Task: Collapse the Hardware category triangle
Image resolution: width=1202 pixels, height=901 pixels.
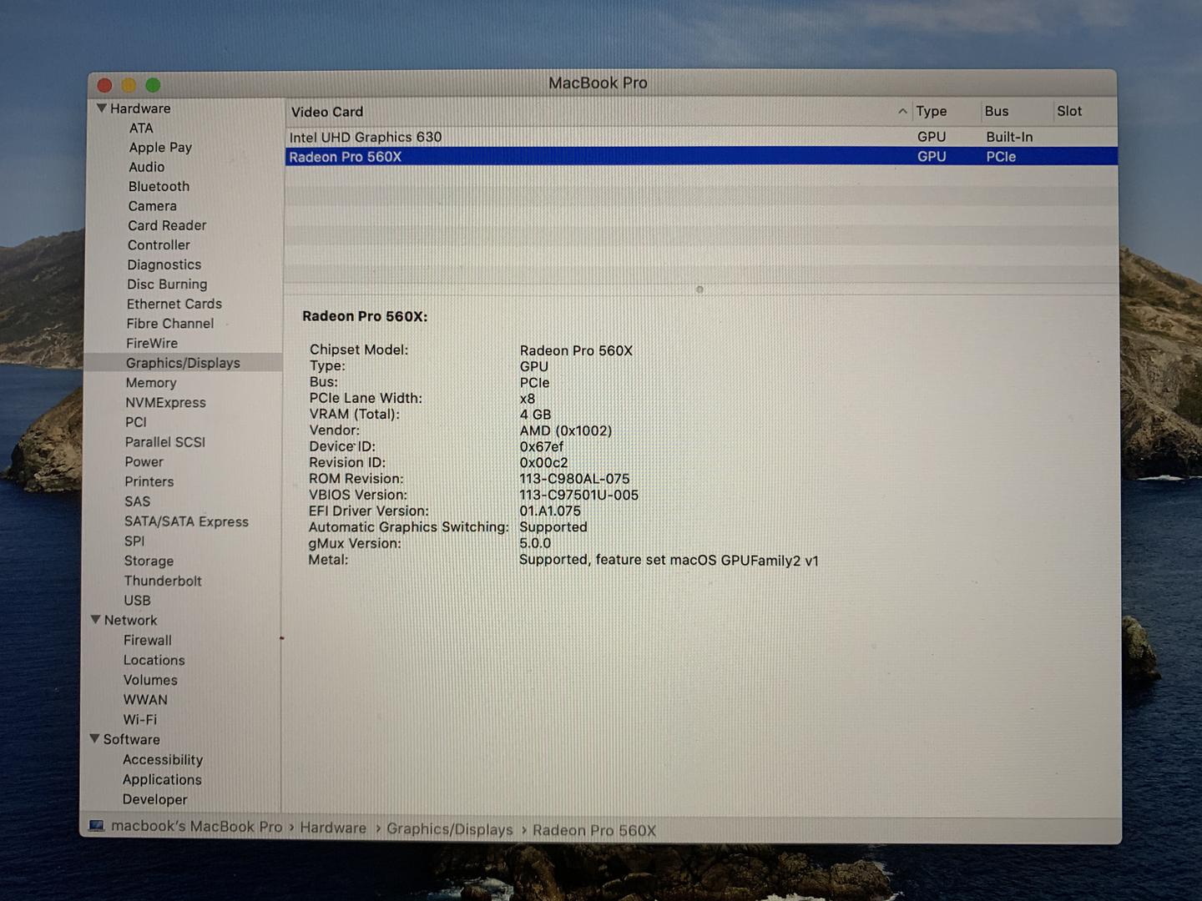Action: (101, 108)
